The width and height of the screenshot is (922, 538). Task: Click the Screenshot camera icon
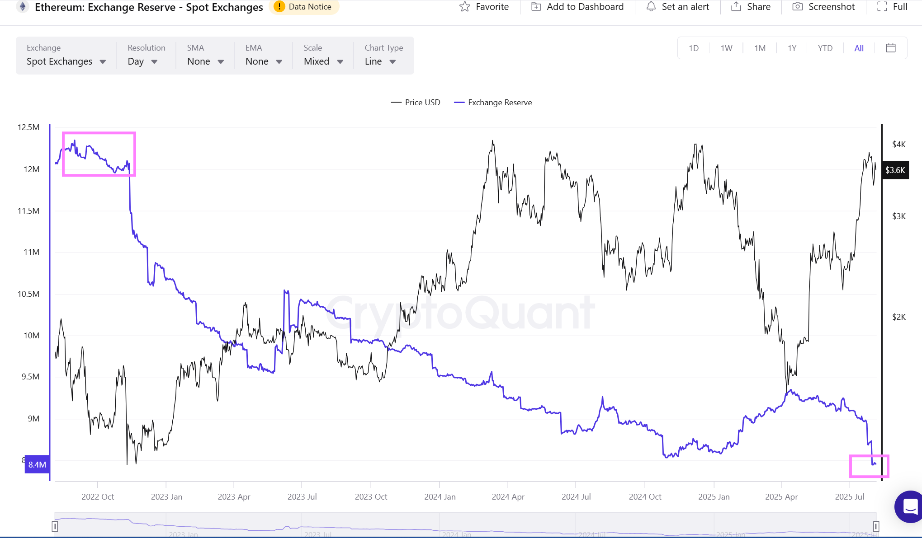point(798,7)
